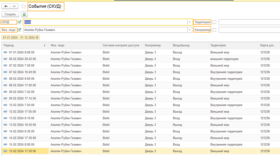Open the СКУД Bolid dropdown list

click(190, 22)
